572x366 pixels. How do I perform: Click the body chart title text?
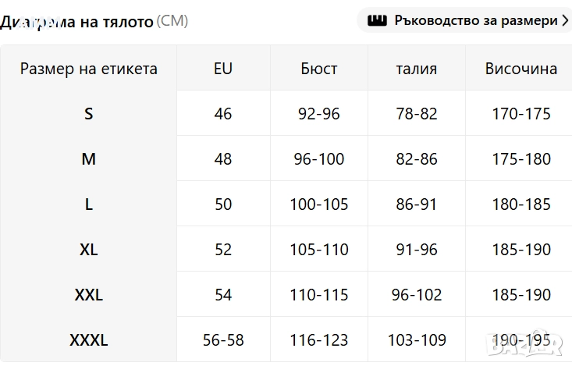[78, 21]
